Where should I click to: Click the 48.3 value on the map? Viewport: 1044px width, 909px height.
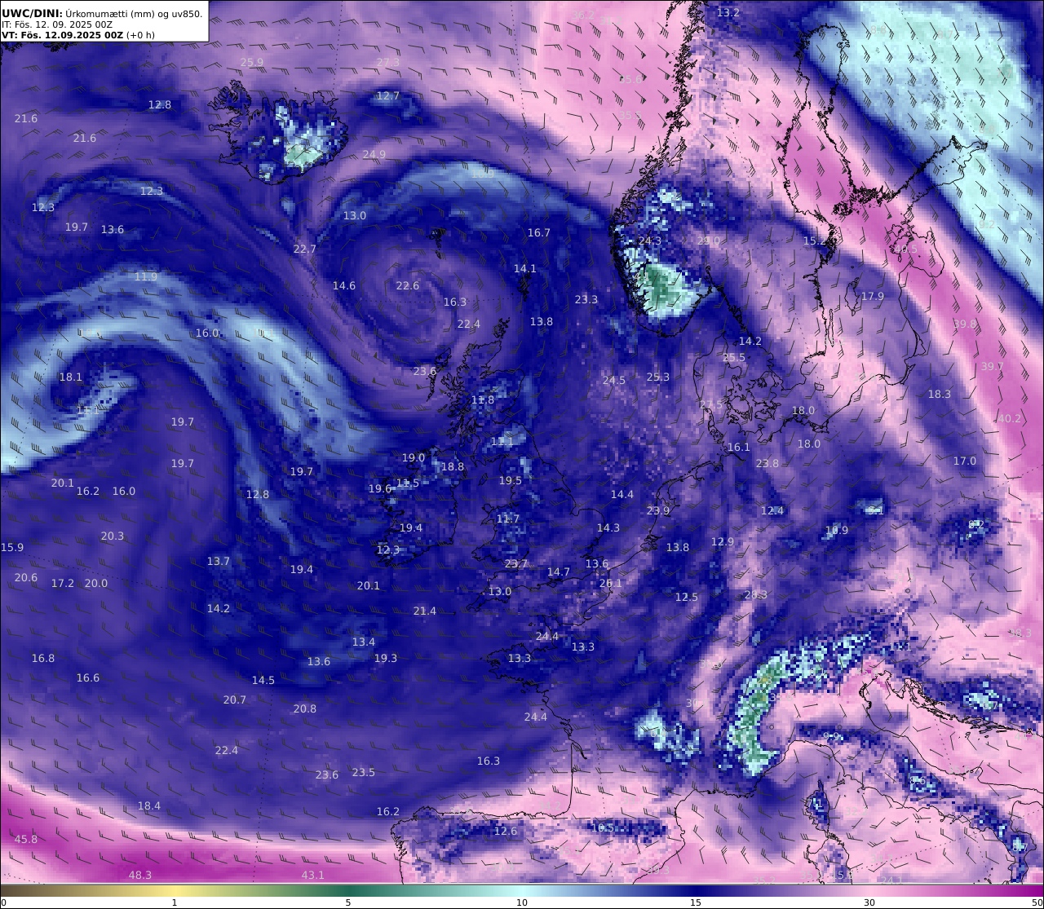[x=140, y=876]
